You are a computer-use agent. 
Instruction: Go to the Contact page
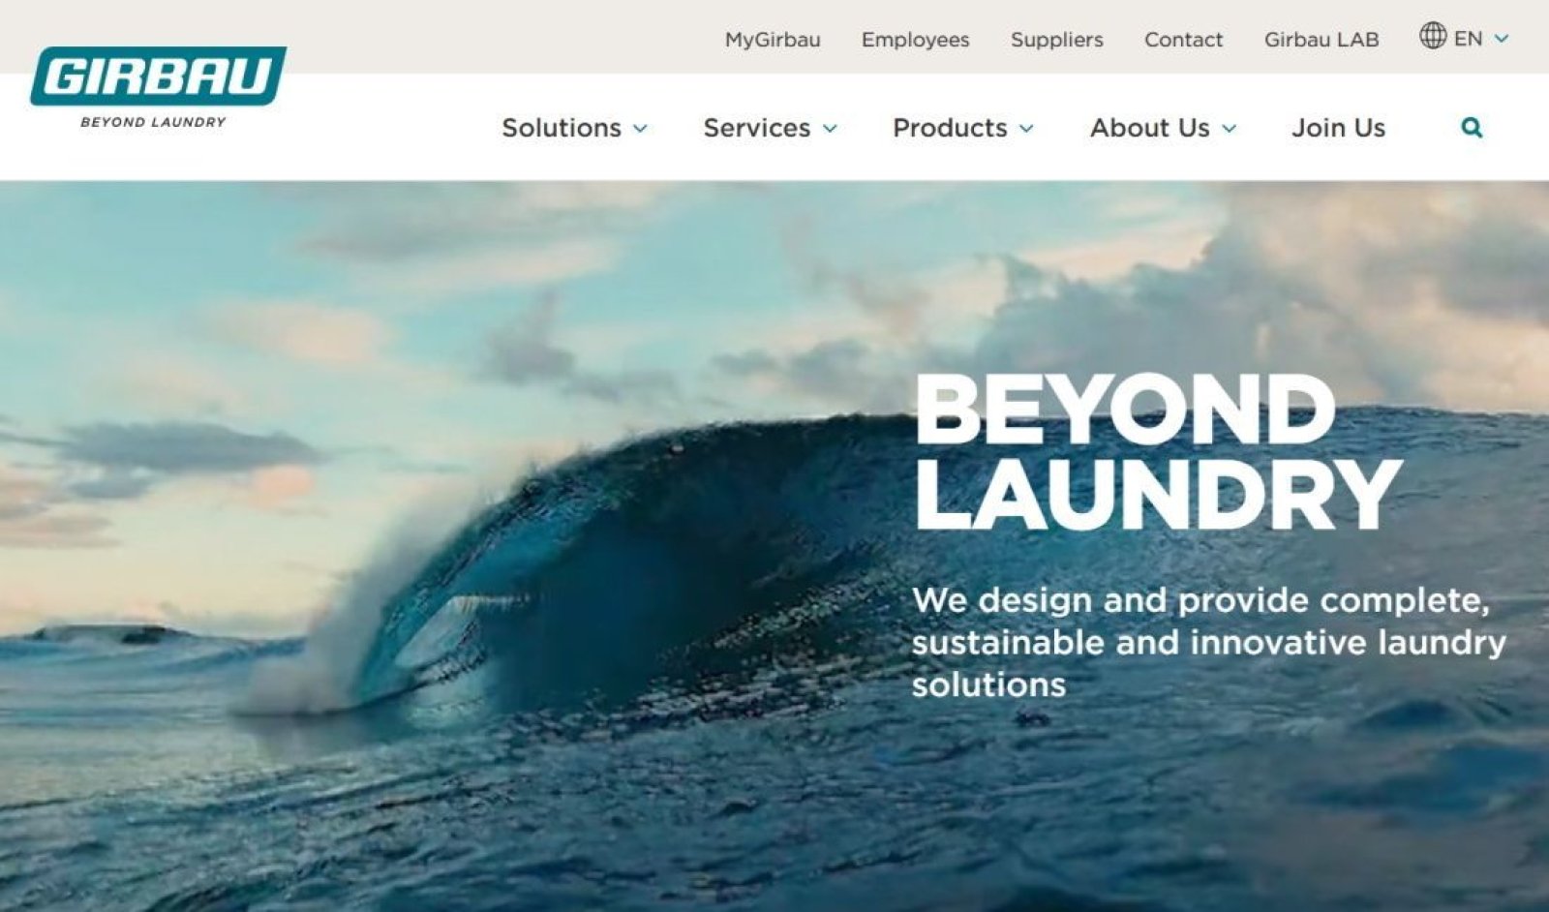[1183, 40]
